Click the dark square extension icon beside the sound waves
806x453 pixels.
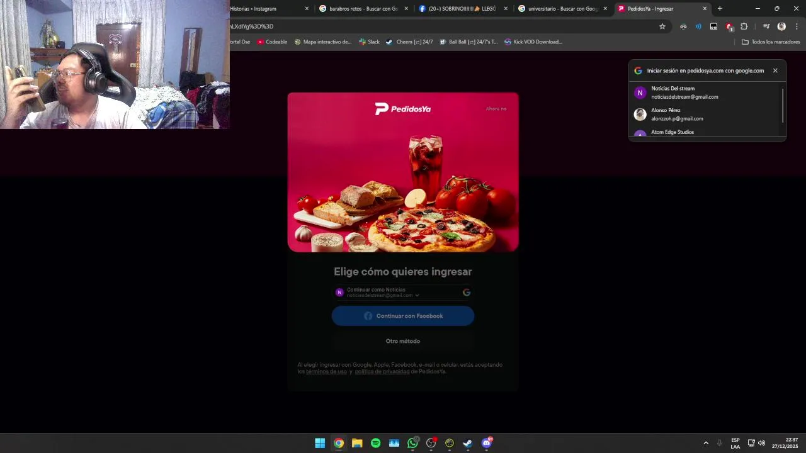click(713, 26)
